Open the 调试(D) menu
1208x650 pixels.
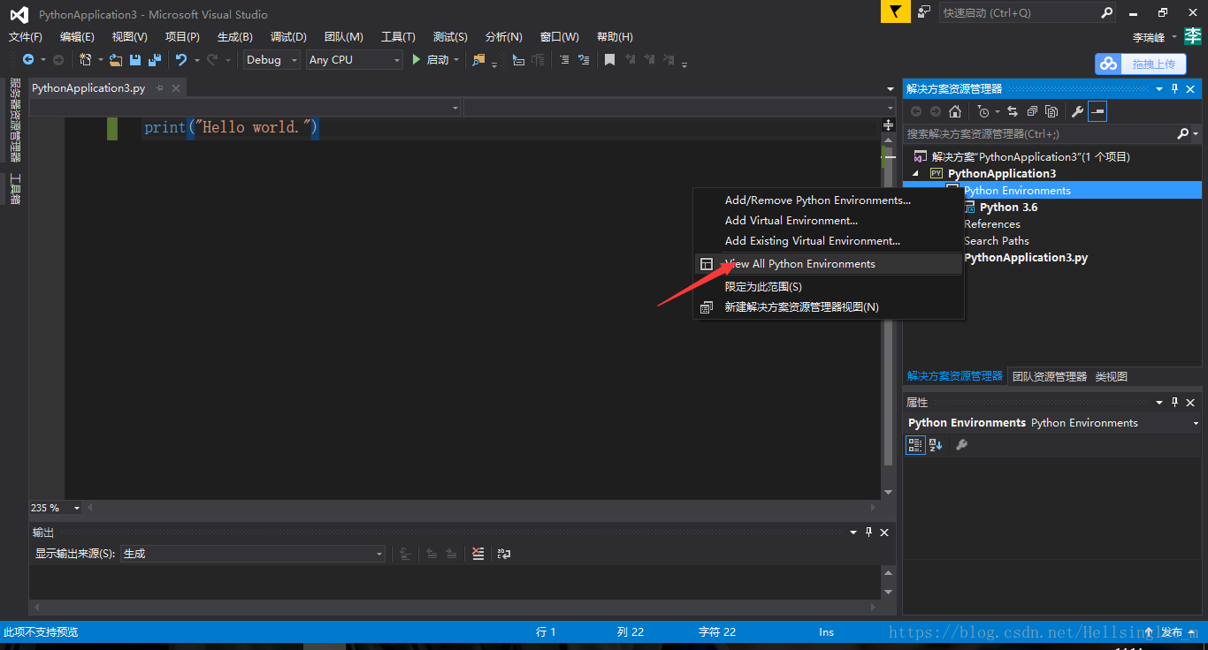pyautogui.click(x=288, y=37)
